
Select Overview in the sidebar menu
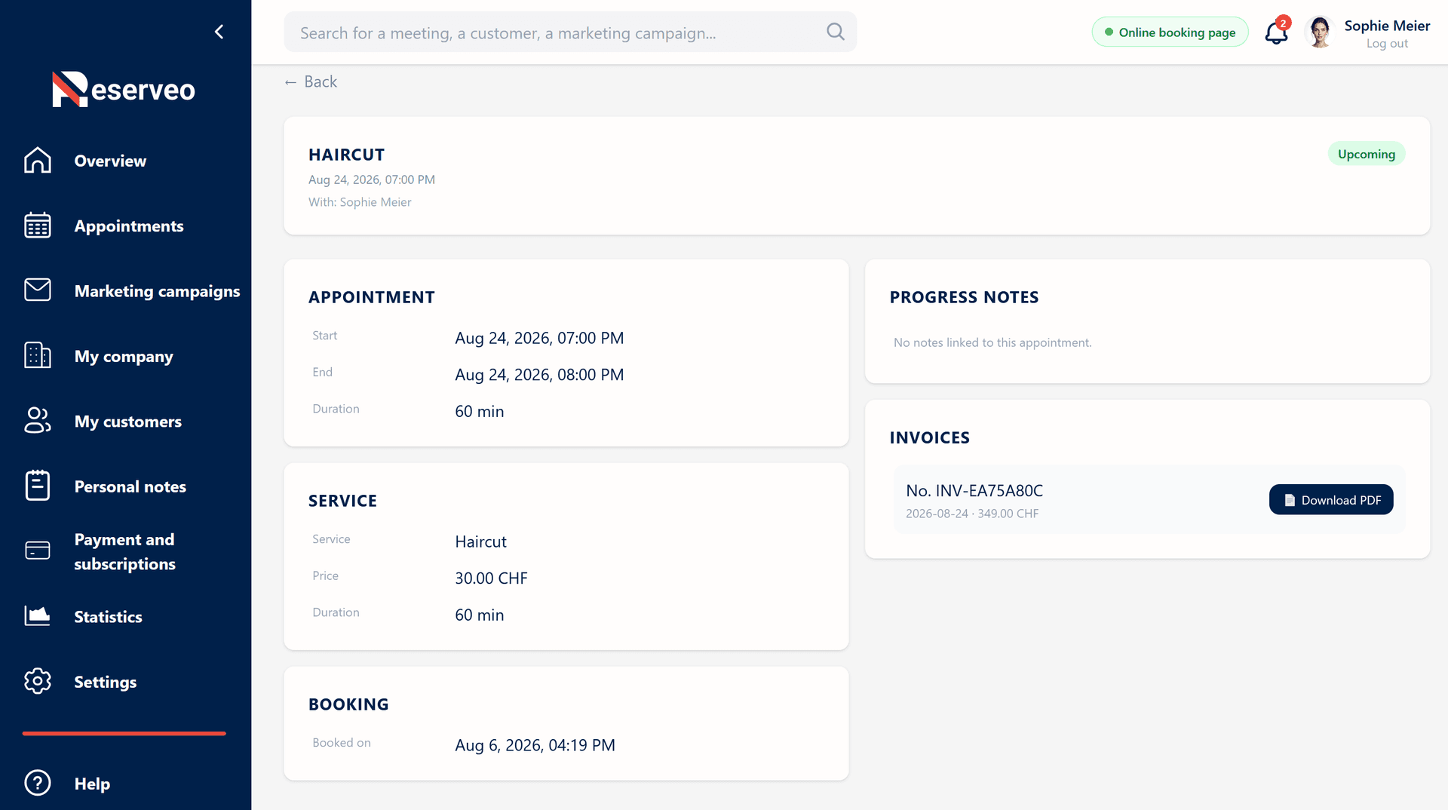[110, 161]
